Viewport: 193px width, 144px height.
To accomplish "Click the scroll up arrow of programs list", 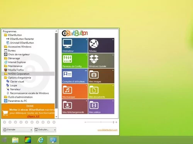I will [56, 31].
